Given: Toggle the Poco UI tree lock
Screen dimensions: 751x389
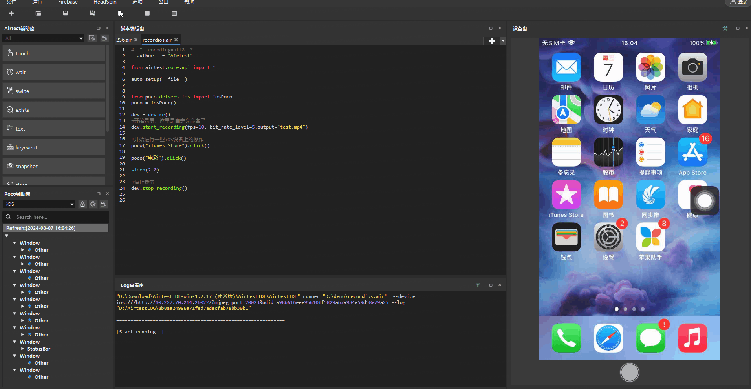Looking at the screenshot, I should [82, 204].
